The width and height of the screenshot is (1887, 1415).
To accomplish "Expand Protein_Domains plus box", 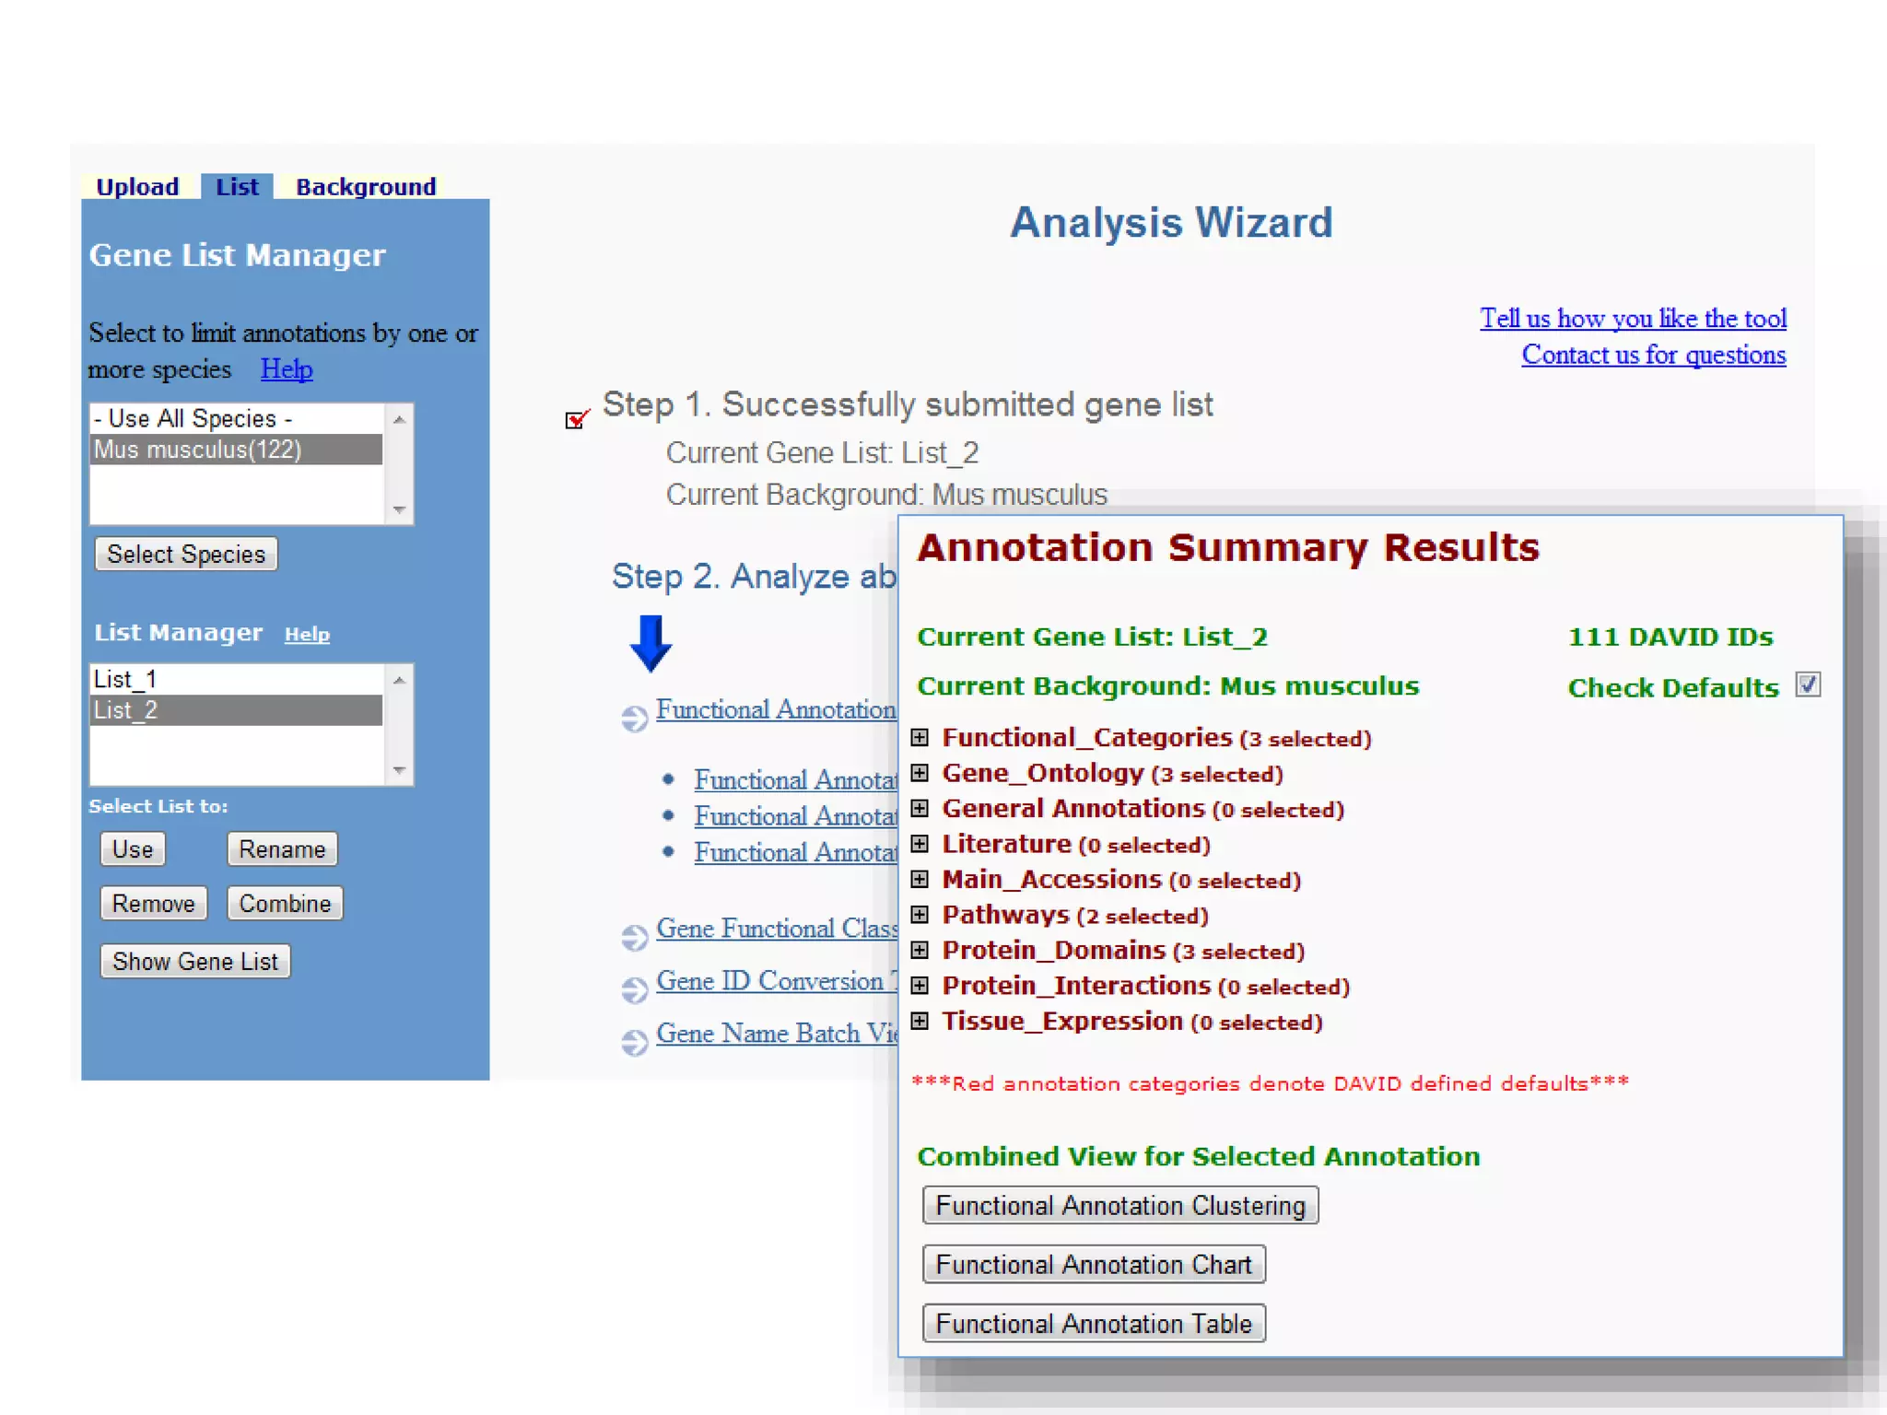I will coord(920,950).
